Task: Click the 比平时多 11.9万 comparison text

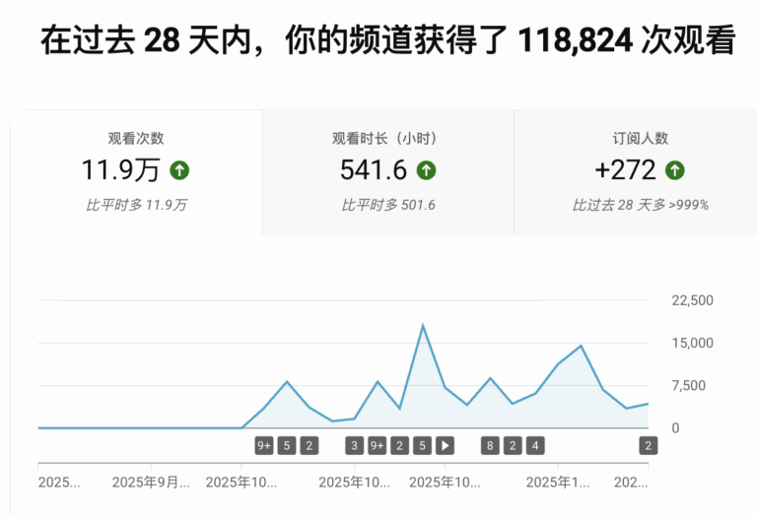Action: [136, 205]
